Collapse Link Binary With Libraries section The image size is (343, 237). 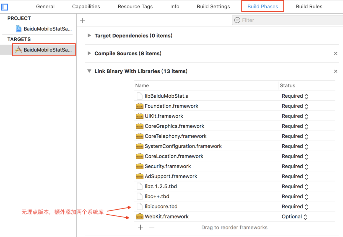coord(89,71)
